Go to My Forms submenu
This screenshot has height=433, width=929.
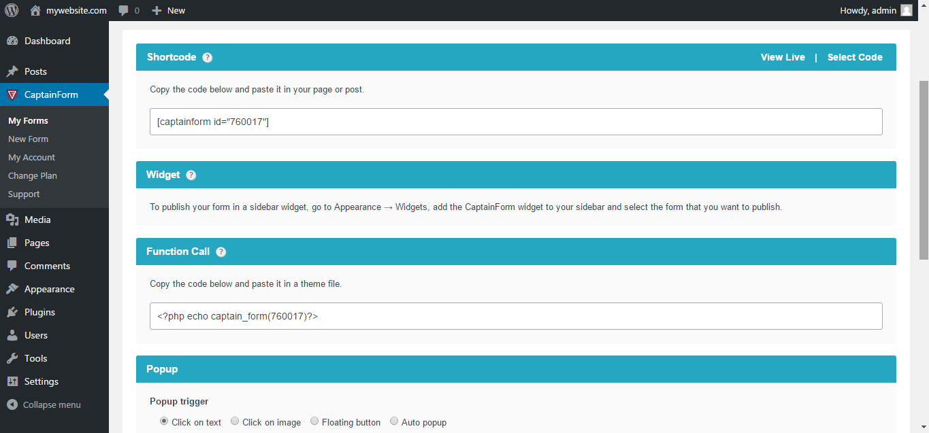point(28,120)
